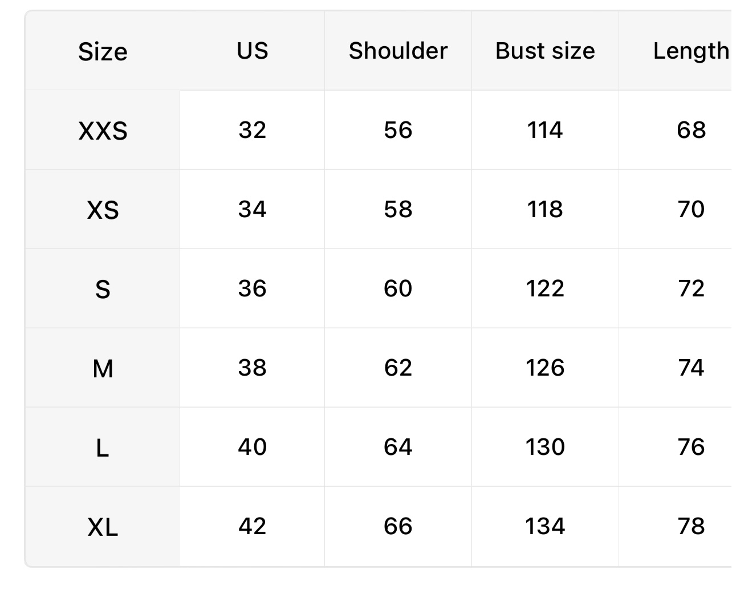Screen dimensions: 732x594
Task: Select the M size row label
Action: click(x=103, y=368)
